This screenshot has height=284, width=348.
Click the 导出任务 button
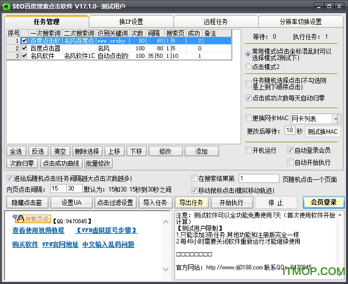click(x=192, y=203)
